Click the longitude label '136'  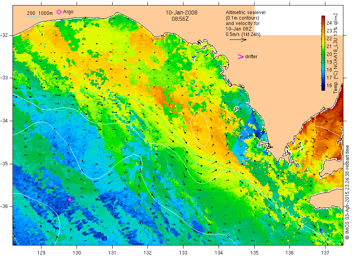click(x=289, y=253)
